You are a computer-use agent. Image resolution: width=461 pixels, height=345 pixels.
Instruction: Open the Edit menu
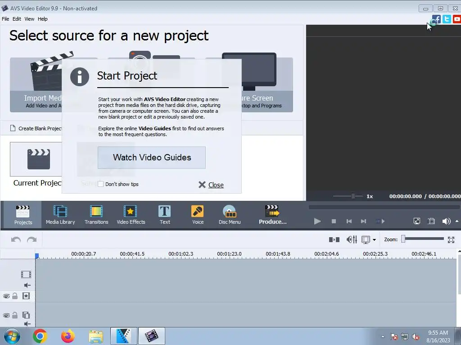pyautogui.click(x=17, y=19)
